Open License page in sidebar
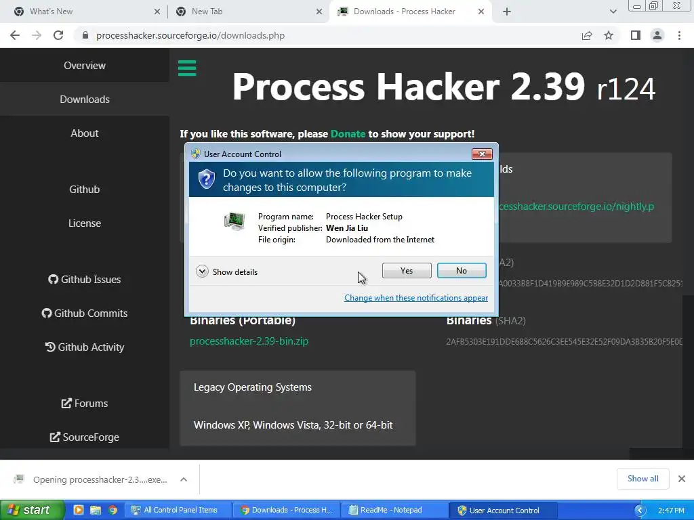Image resolution: width=694 pixels, height=520 pixels. click(85, 223)
